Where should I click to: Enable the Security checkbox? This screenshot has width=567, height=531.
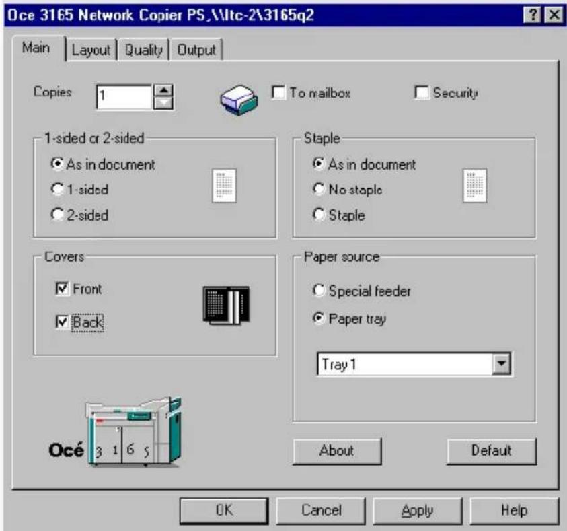pyautogui.click(x=422, y=92)
